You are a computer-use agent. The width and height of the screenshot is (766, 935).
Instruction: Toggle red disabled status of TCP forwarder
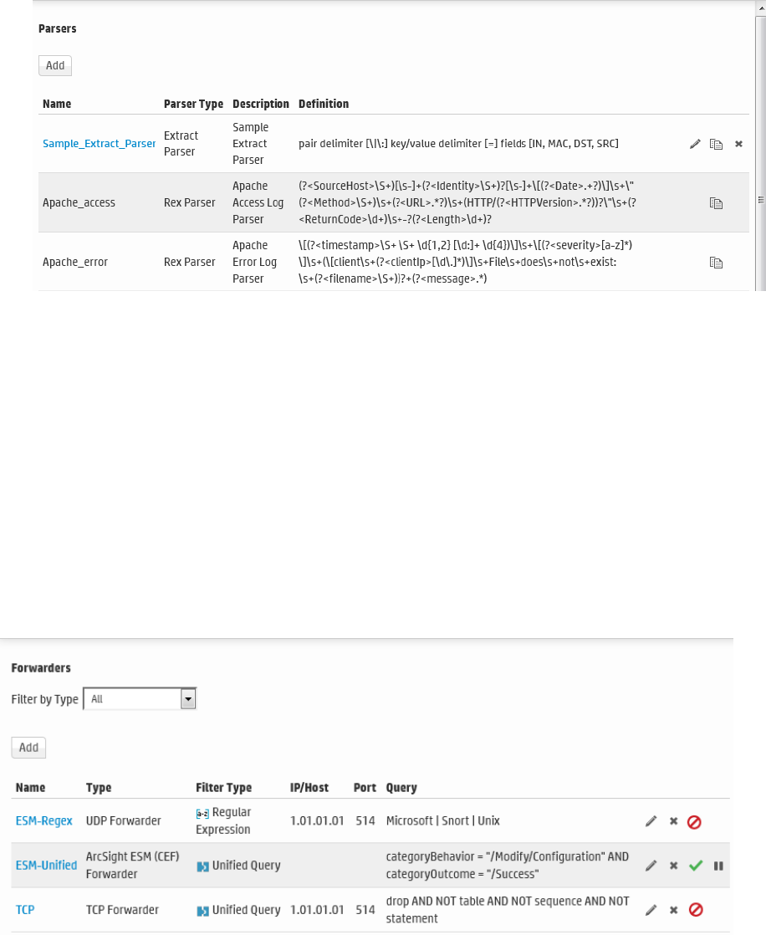click(694, 910)
